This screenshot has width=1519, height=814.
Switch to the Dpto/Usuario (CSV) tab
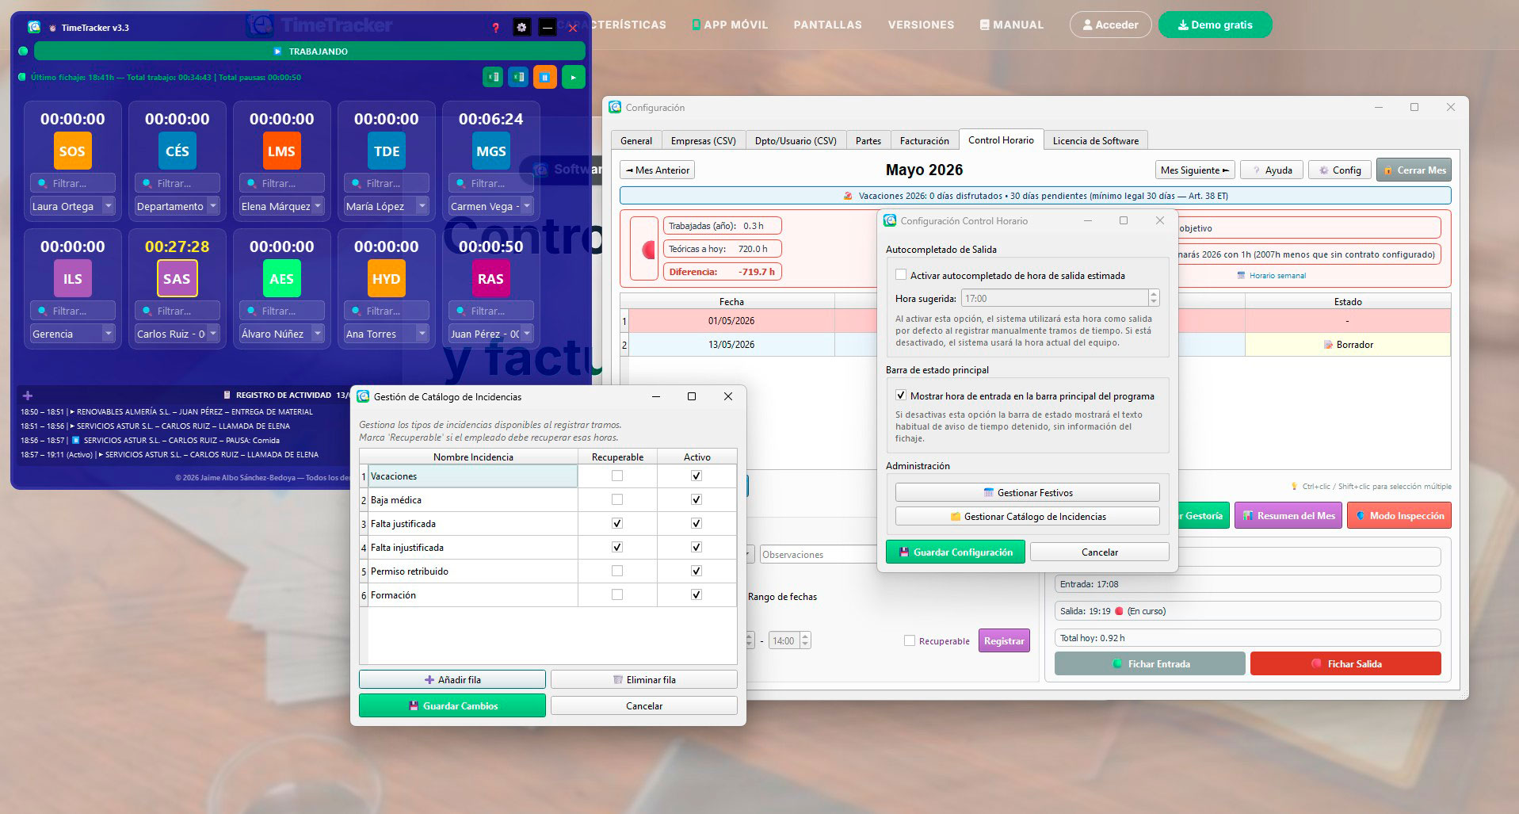796,140
